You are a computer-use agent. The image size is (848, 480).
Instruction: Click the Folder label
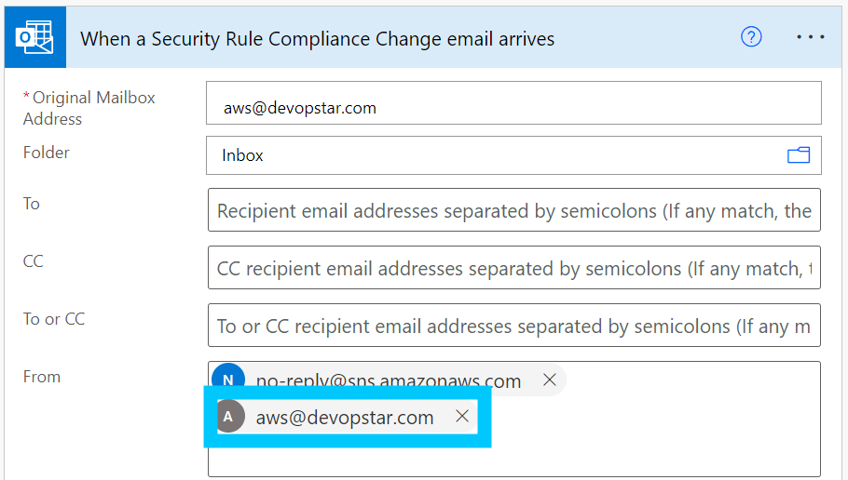point(47,153)
